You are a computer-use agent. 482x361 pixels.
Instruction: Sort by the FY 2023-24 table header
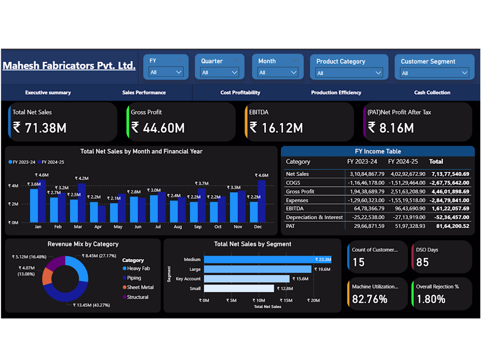(362, 161)
